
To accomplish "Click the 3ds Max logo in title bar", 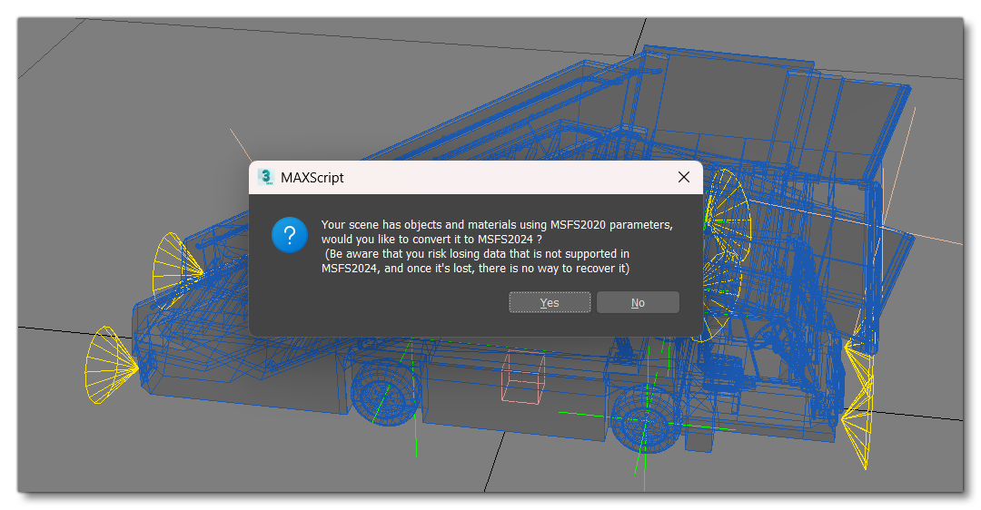I will pyautogui.click(x=266, y=178).
